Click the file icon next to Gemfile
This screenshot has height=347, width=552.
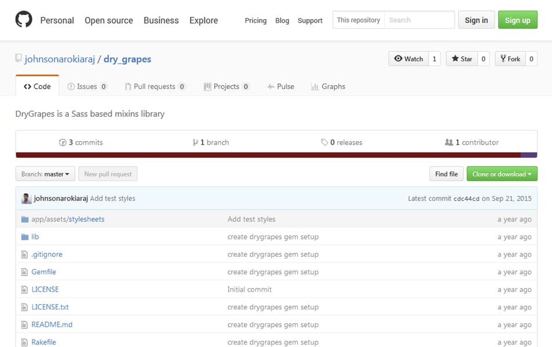click(24, 272)
